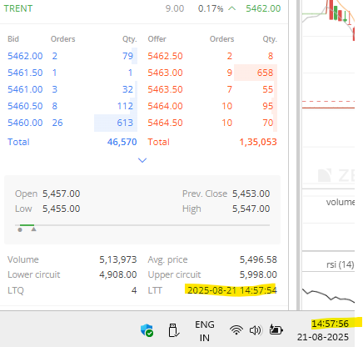Viewport: 363px width, 347px height.
Task: Click the LTT timestamp 2025-08-21 14:57:54
Action: pyautogui.click(x=232, y=290)
